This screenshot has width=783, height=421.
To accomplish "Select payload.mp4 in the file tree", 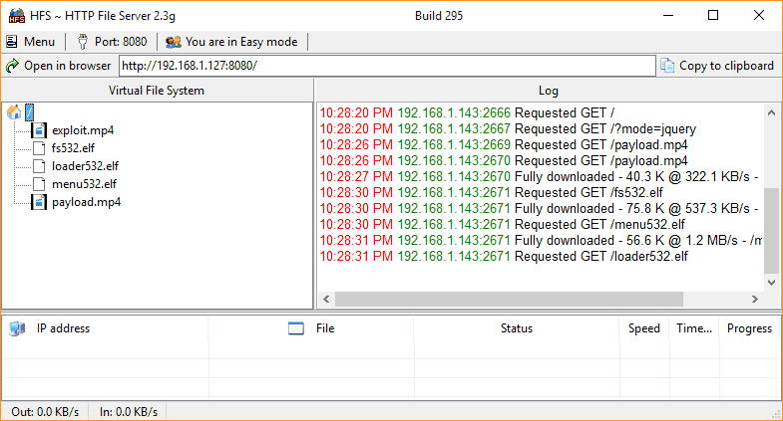I will click(x=86, y=202).
